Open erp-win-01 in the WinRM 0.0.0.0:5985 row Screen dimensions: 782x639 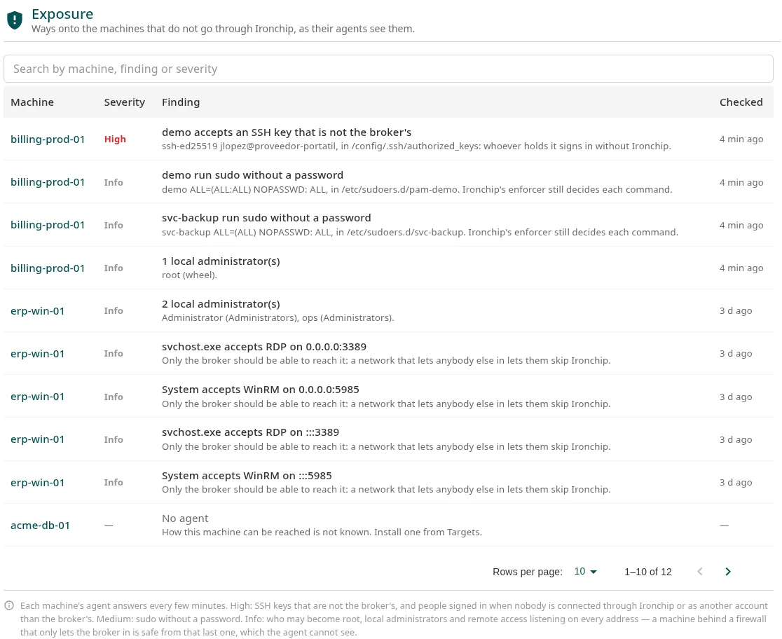[37, 397]
